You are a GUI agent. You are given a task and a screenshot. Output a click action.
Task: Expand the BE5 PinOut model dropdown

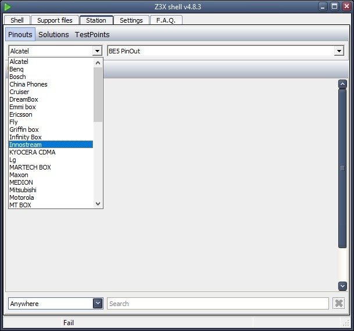[x=339, y=51]
